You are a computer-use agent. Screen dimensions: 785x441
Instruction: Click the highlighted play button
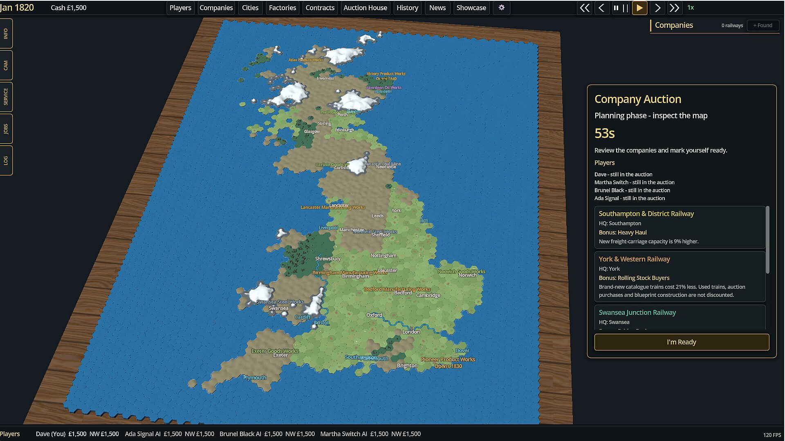(x=640, y=8)
